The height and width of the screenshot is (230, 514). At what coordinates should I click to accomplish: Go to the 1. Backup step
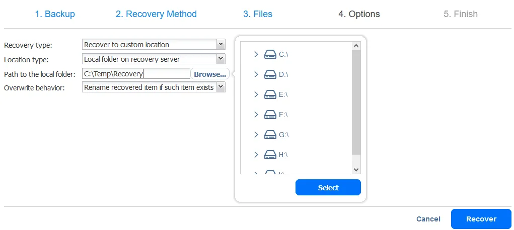click(55, 14)
